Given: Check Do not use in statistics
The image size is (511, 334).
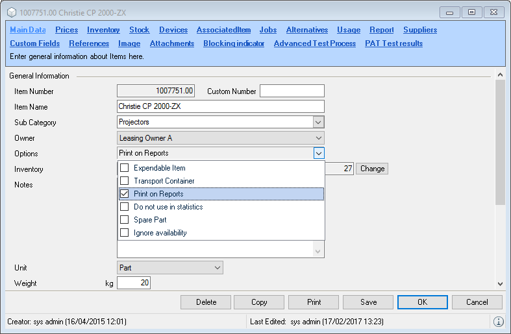Looking at the screenshot, I should pos(125,207).
